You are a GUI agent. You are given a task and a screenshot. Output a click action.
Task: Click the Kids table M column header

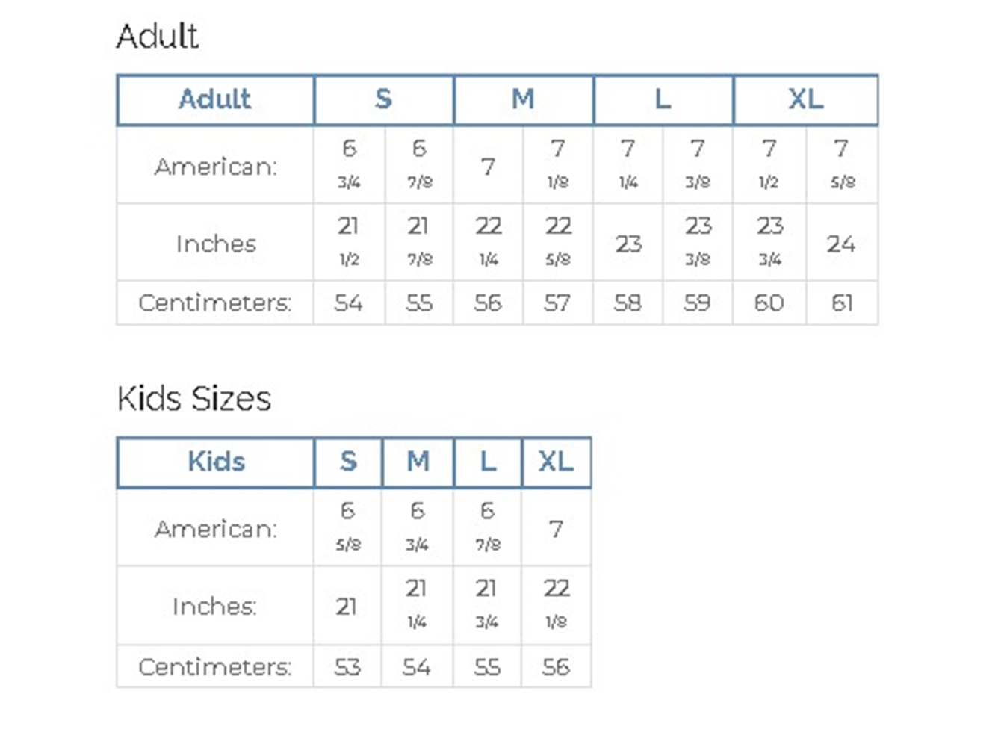point(418,462)
